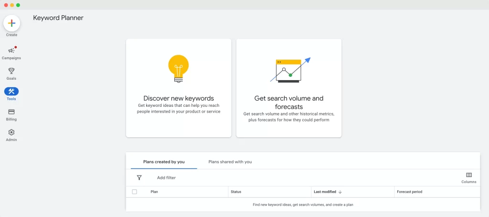Image resolution: width=489 pixels, height=217 pixels.
Task: Toggle Last modified sort arrow
Action: pyautogui.click(x=340, y=192)
